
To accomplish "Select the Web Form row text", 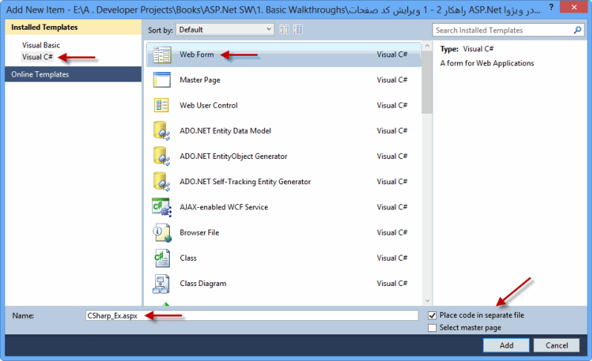I will pyautogui.click(x=197, y=55).
